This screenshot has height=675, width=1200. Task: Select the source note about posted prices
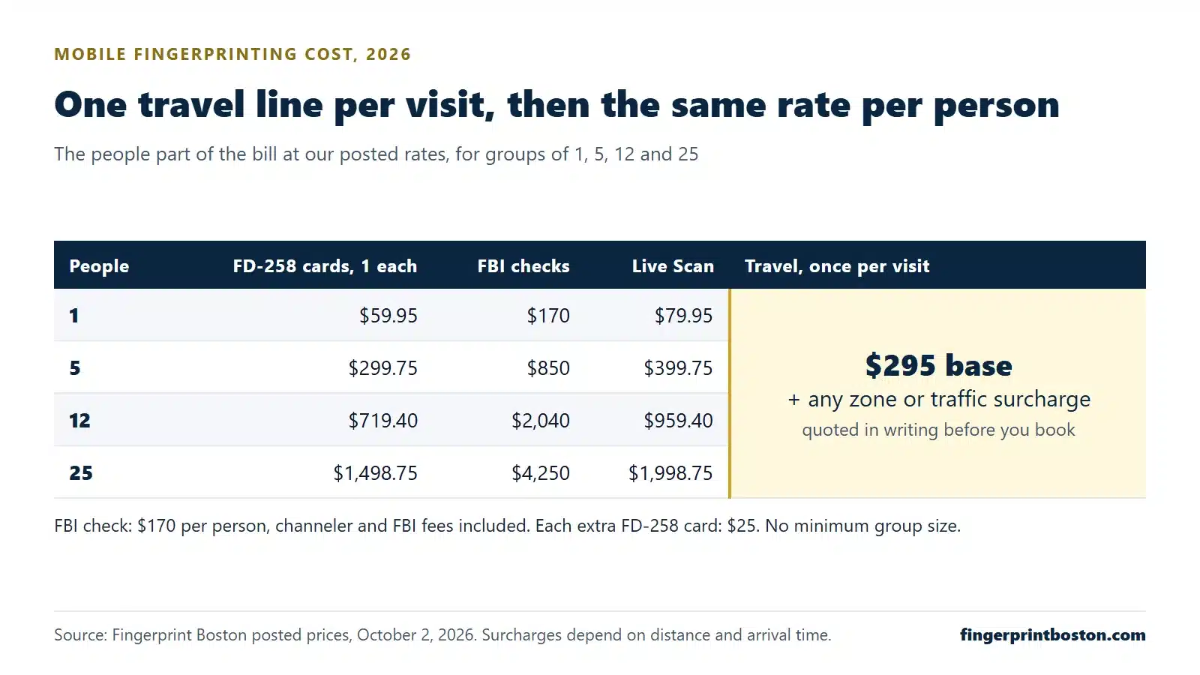tap(442, 635)
